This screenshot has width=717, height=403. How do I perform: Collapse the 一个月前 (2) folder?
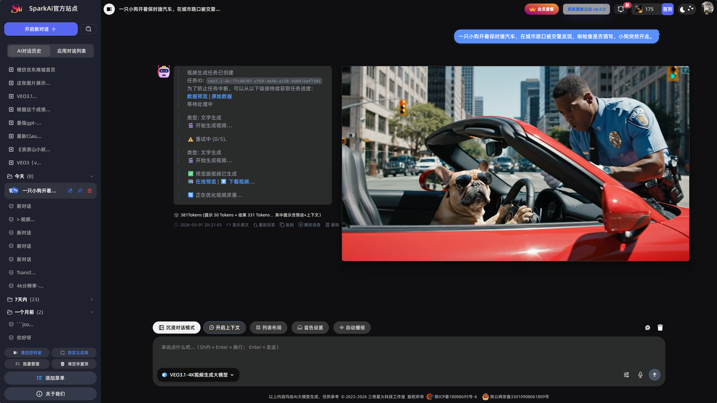(x=50, y=312)
